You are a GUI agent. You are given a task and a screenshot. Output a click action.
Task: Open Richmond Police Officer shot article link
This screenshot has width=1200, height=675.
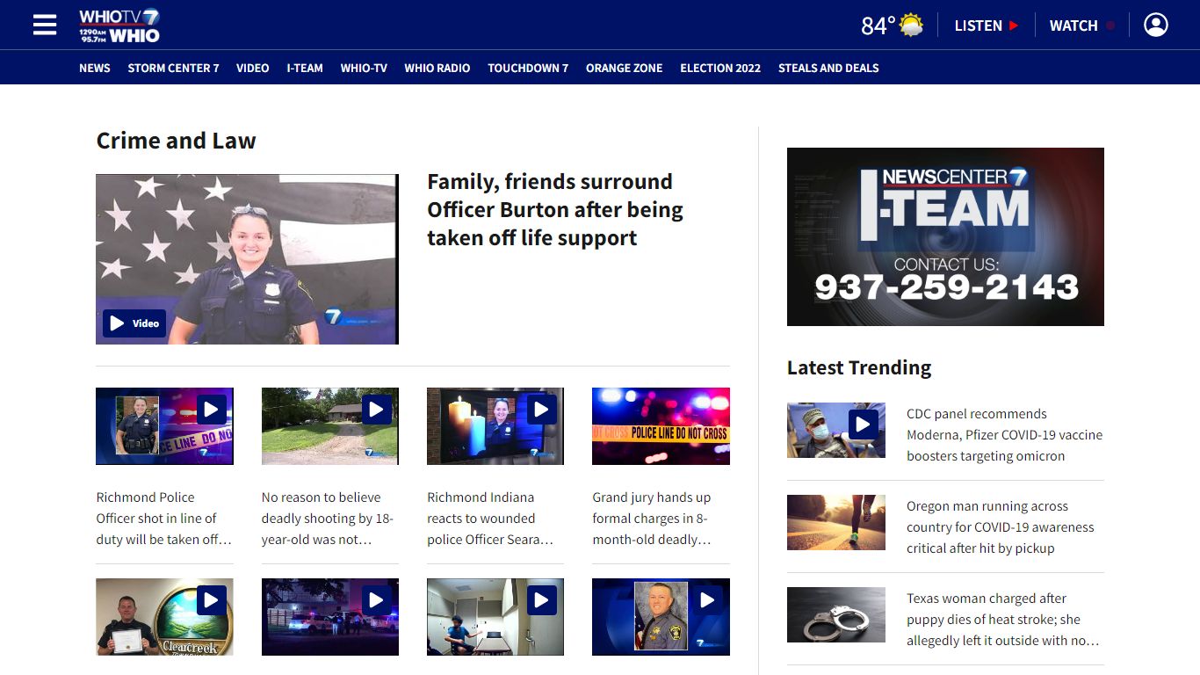point(164,519)
